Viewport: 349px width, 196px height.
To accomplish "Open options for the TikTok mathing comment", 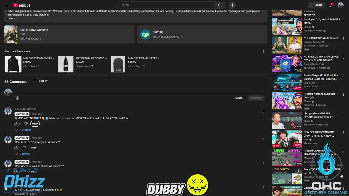I will (264, 188).
